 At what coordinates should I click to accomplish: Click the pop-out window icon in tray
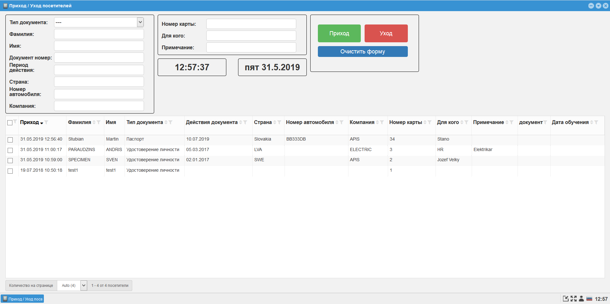click(566, 299)
